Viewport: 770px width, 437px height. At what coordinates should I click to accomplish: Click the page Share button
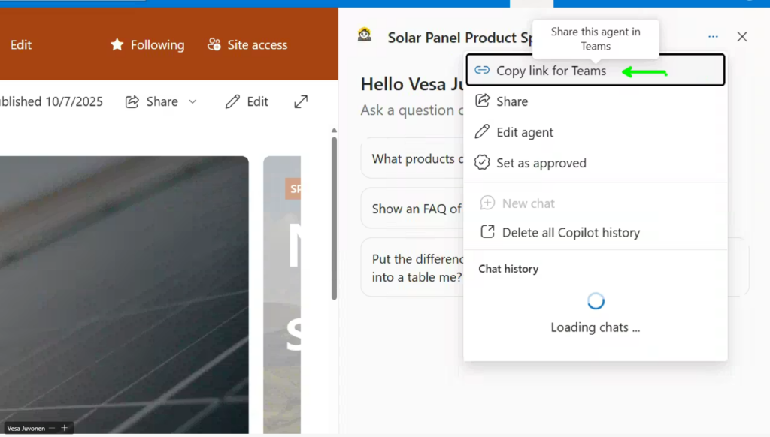tap(151, 101)
